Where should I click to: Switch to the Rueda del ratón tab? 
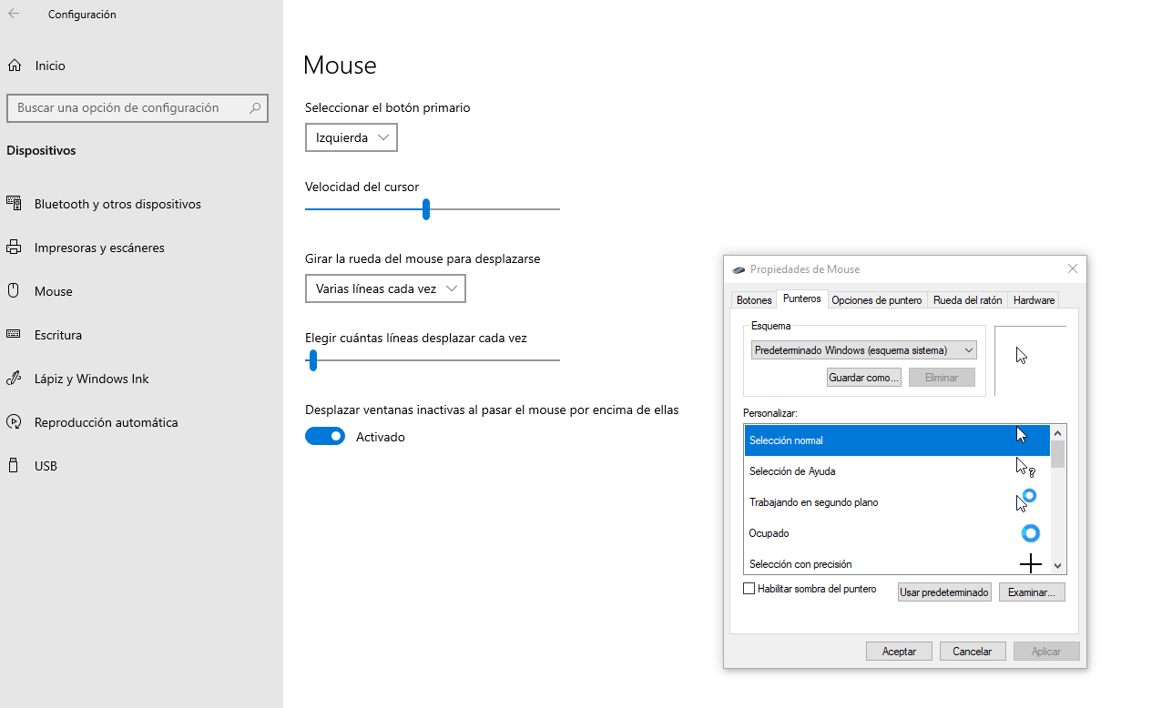click(x=967, y=300)
